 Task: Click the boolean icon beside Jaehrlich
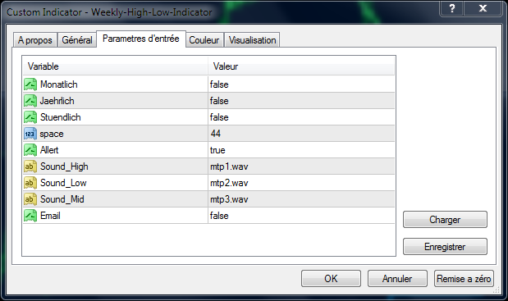click(30, 101)
